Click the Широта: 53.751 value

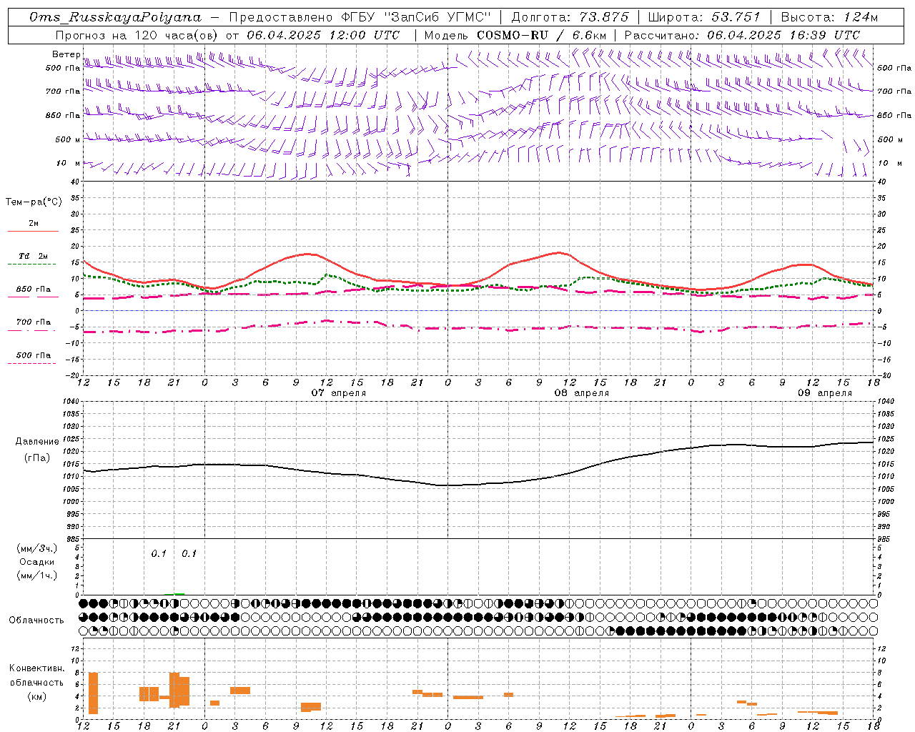click(x=704, y=17)
